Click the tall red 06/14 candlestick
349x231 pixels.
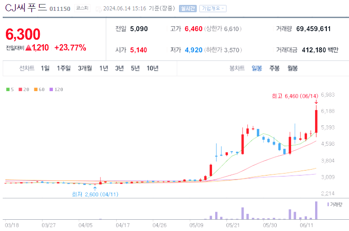click(316, 121)
